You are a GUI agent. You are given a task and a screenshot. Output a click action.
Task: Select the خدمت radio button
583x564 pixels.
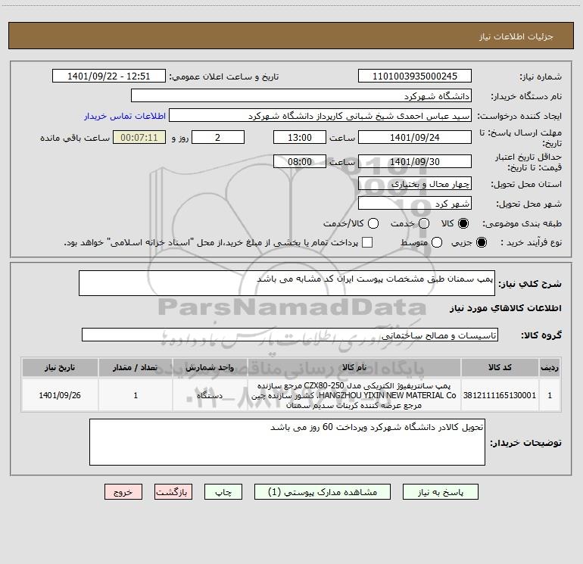[424, 223]
